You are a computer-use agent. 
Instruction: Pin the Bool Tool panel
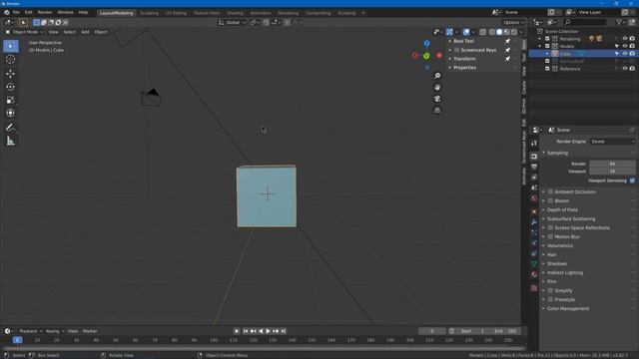point(508,41)
